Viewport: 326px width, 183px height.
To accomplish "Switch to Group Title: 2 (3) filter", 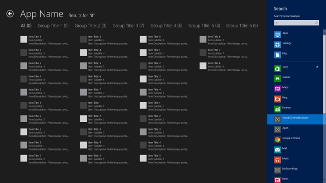I will coord(90,25).
